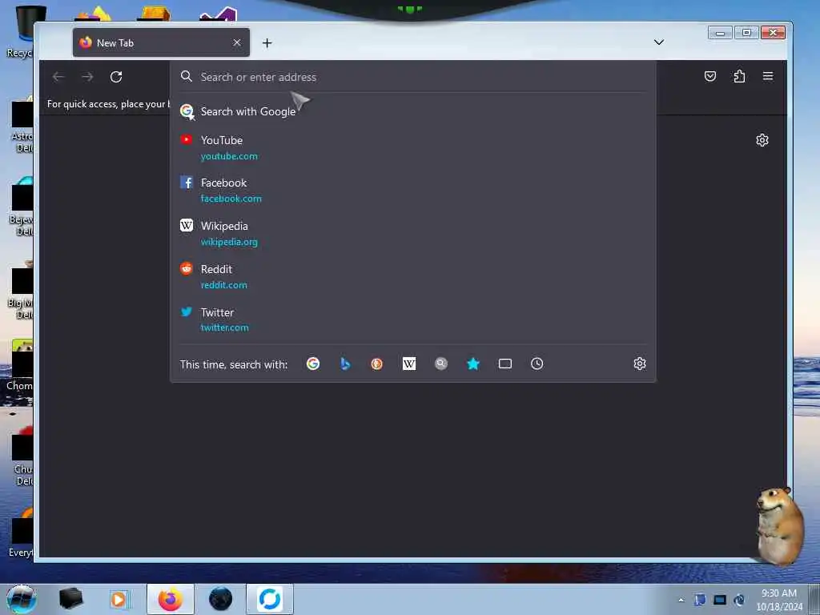Click the wikipedia.org link text
The height and width of the screenshot is (615, 820).
point(229,242)
